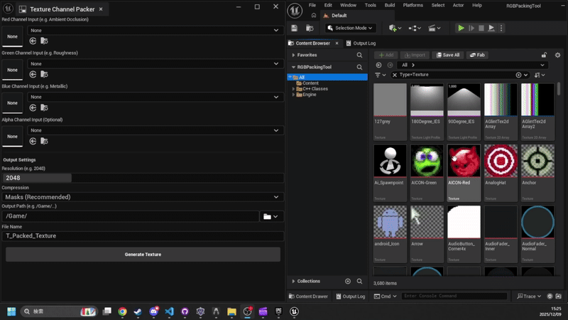
Task: Click the File Name field T_Packed_Texture
Action: tap(143, 236)
